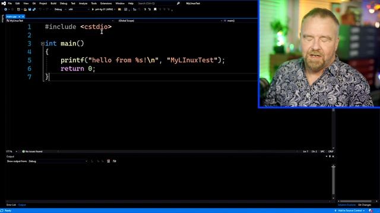Open the Help menu

click(x=131, y=4)
